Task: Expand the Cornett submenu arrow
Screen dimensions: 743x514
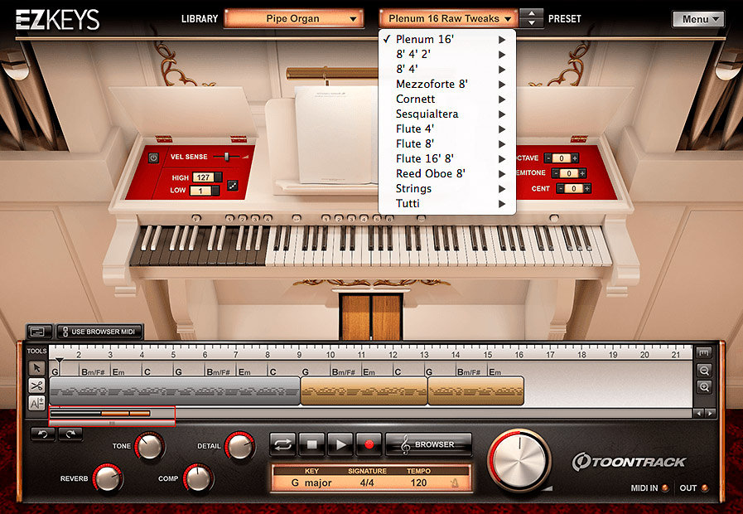Action: click(x=502, y=99)
